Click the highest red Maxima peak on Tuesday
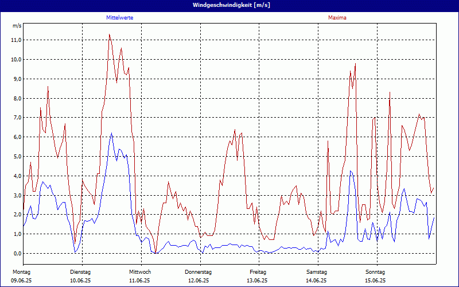The height and width of the screenshot is (287, 459). [109, 34]
